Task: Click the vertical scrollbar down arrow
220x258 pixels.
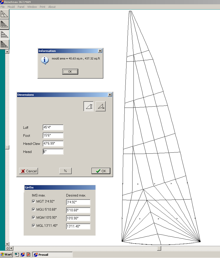Action: [x=7, y=244]
